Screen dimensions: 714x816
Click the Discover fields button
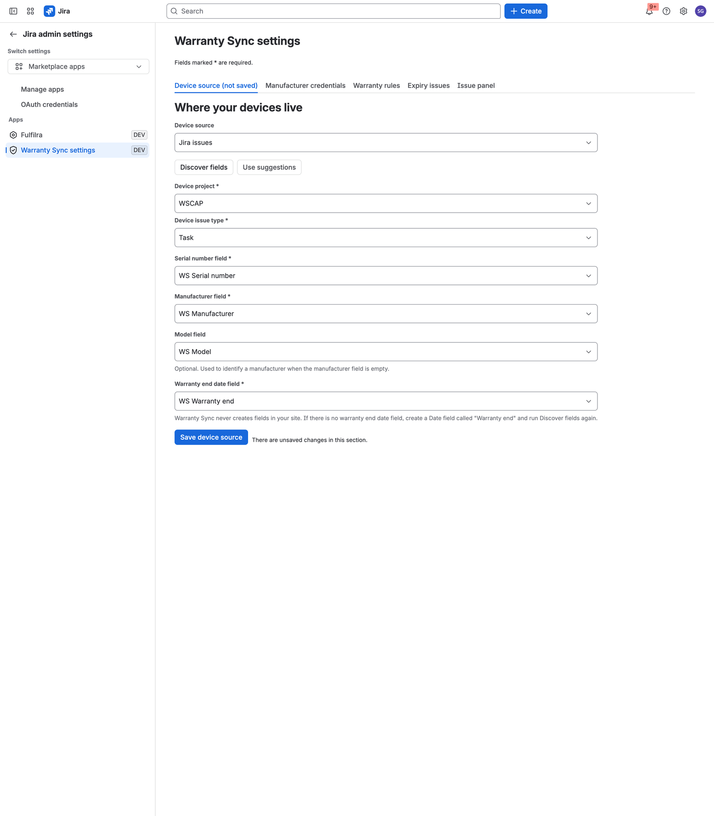pyautogui.click(x=204, y=167)
